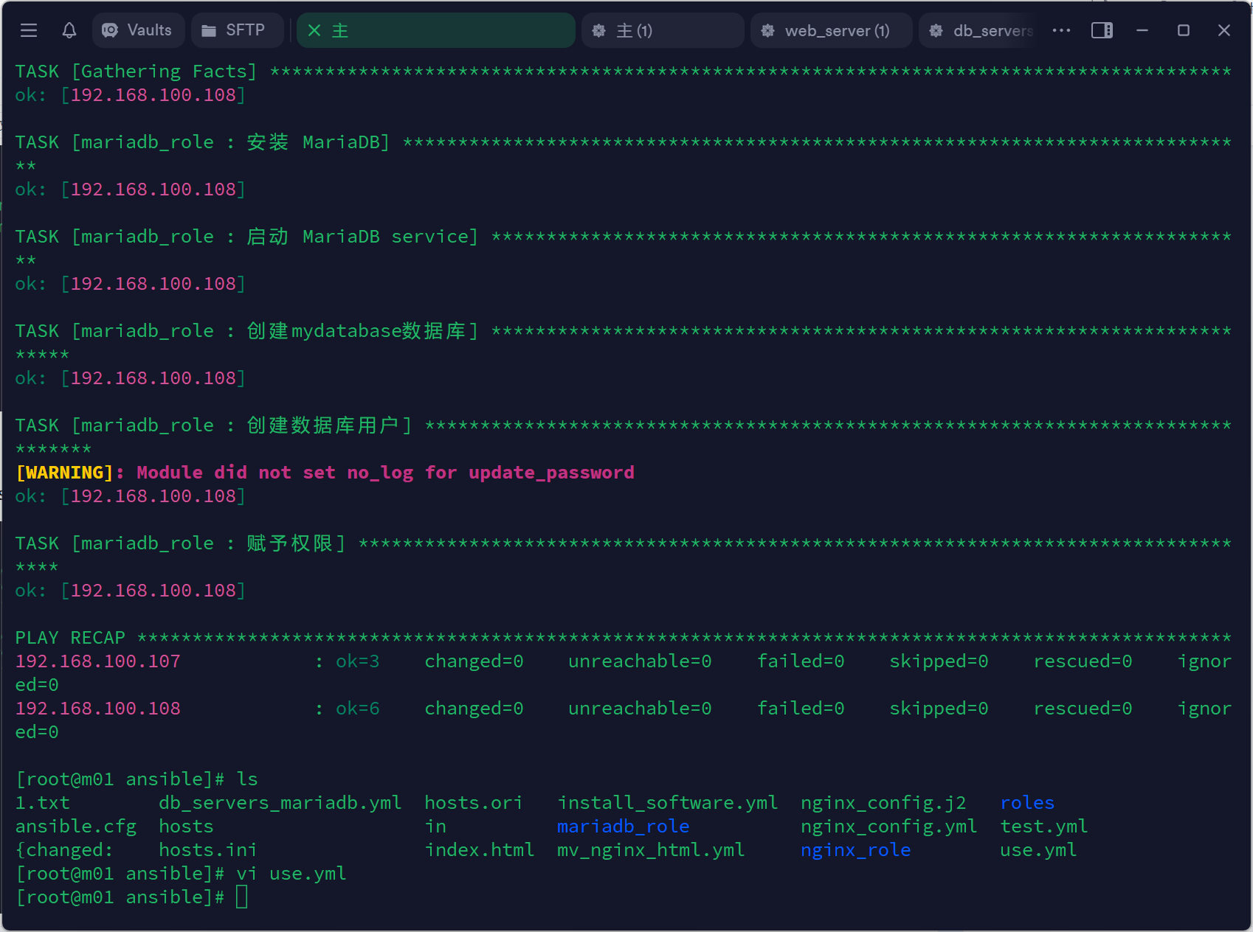This screenshot has height=932, width=1253.
Task: Click 'hosts.ori' file name
Action: pyautogui.click(x=474, y=803)
